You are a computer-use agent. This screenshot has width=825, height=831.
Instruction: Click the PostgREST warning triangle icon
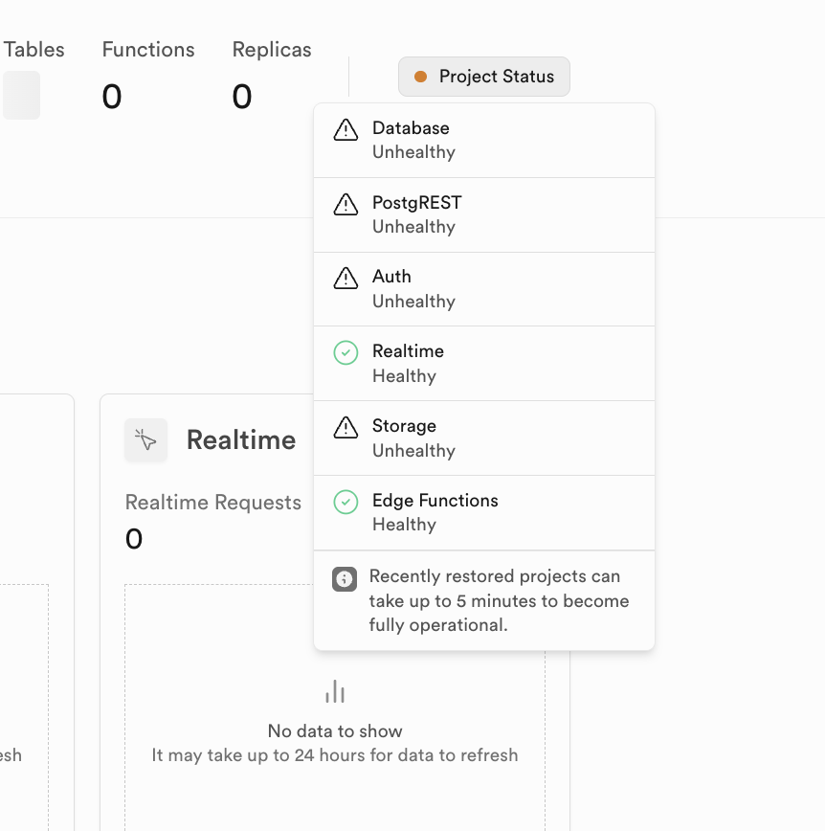(346, 204)
